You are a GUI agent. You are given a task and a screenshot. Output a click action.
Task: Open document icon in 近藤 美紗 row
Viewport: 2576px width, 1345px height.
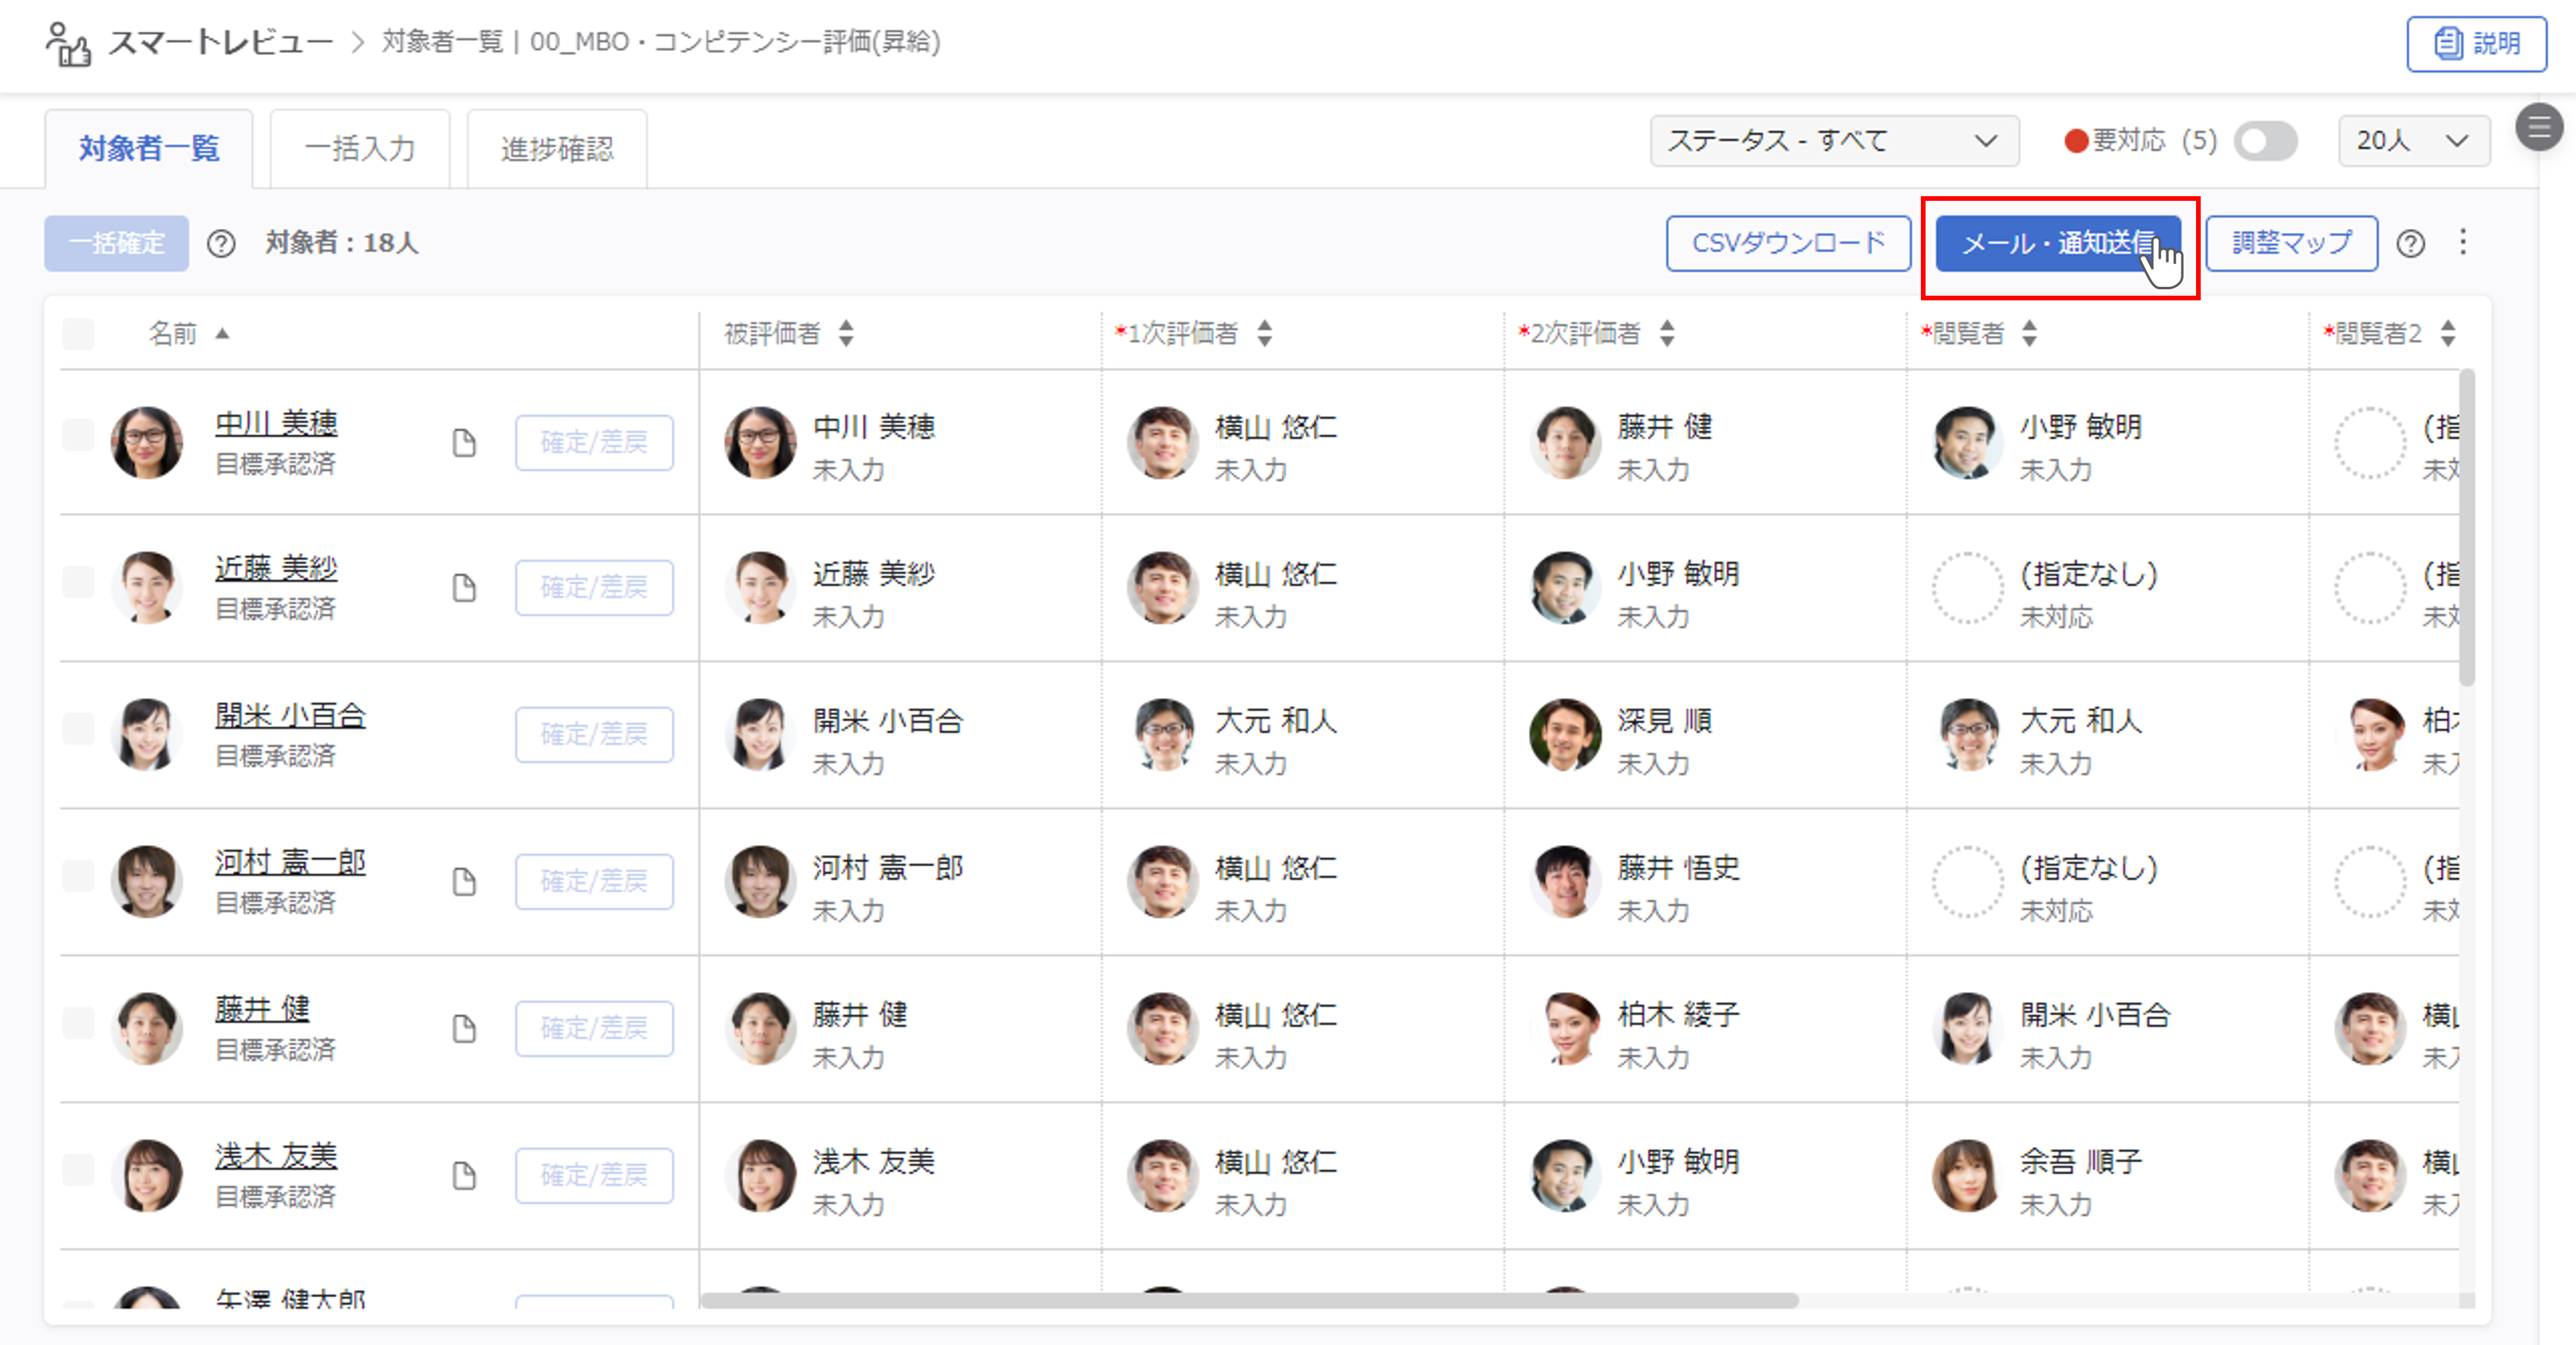[x=464, y=588]
